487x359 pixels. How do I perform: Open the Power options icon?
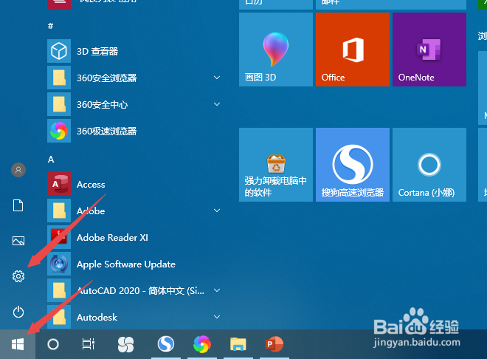18,312
